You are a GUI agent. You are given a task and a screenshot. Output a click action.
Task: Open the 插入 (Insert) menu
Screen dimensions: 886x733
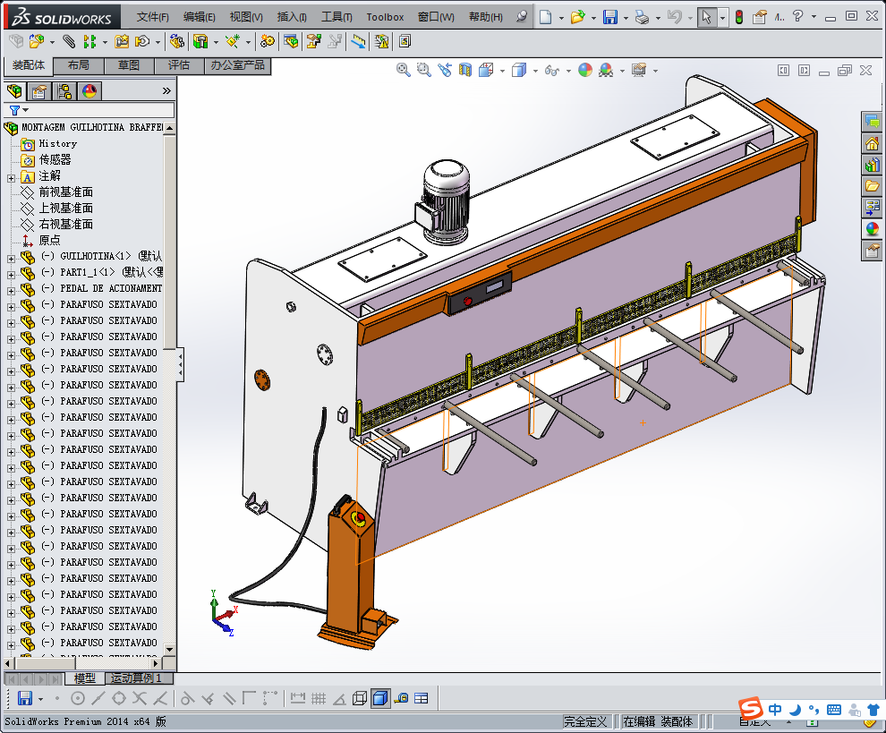click(292, 17)
